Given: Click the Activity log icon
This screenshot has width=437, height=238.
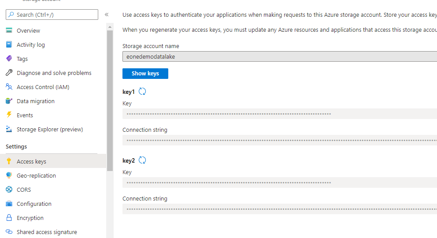Looking at the screenshot, I should (x=9, y=45).
